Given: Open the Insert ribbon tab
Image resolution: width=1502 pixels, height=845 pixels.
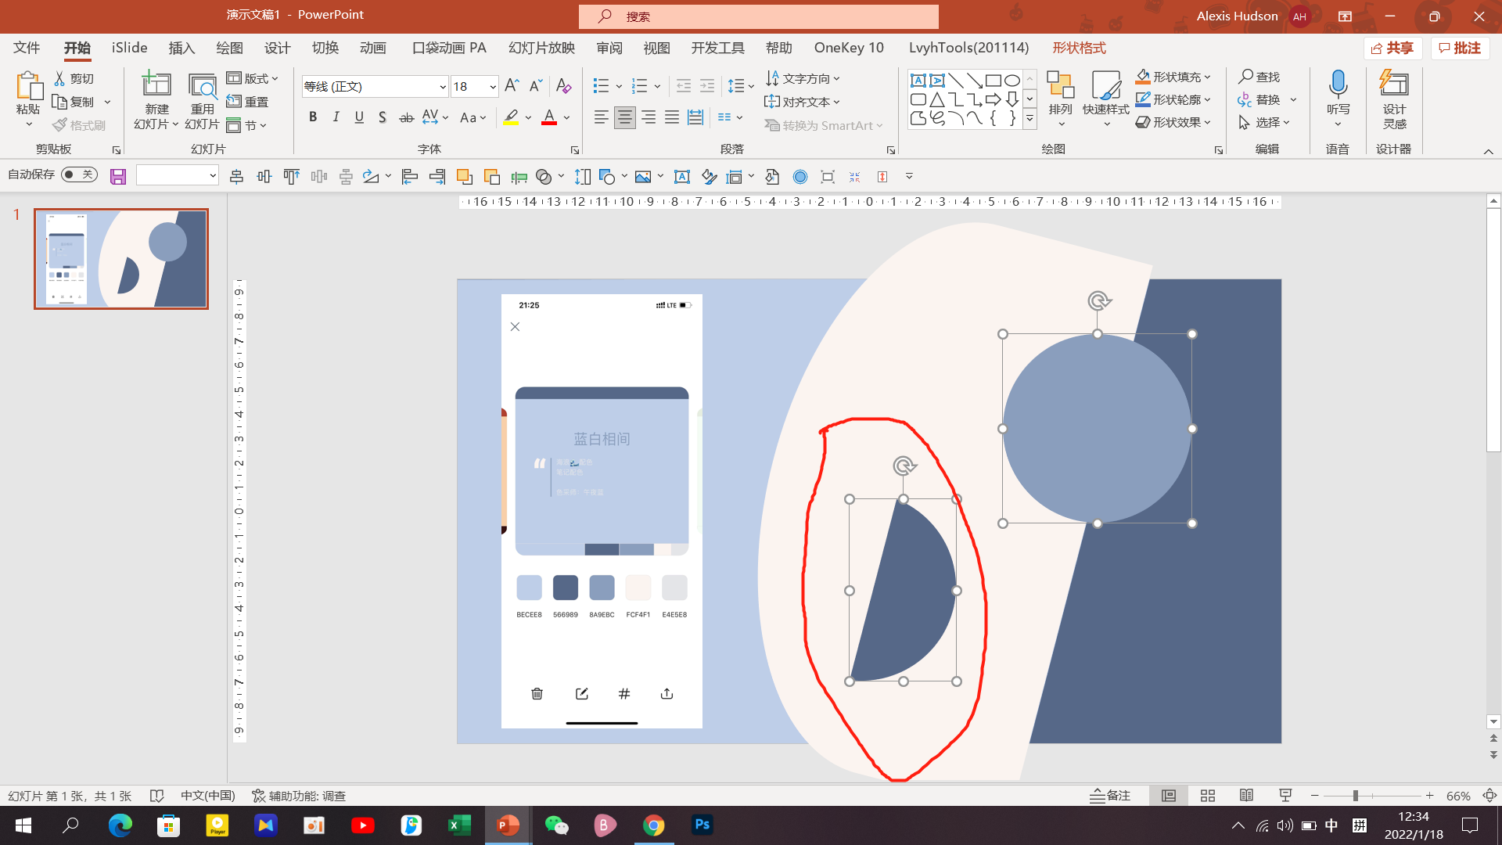Looking at the screenshot, I should coord(181,48).
